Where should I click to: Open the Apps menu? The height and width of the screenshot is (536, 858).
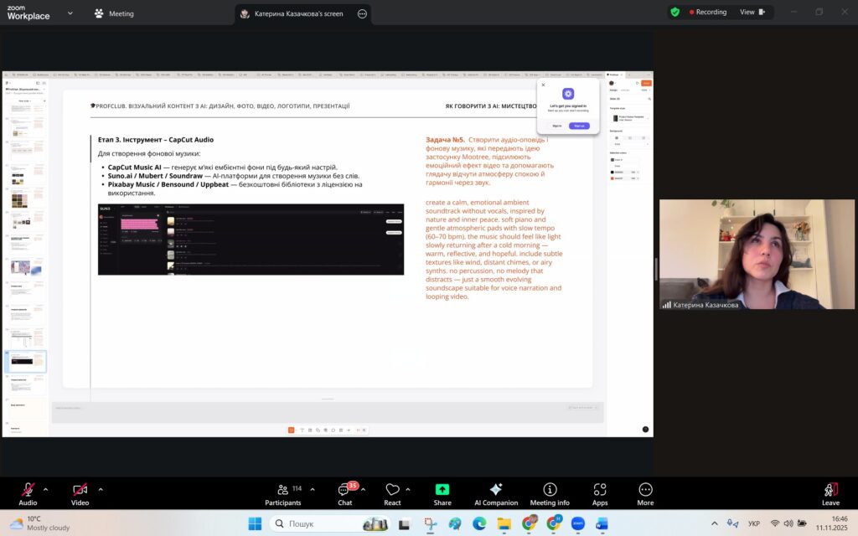point(600,490)
